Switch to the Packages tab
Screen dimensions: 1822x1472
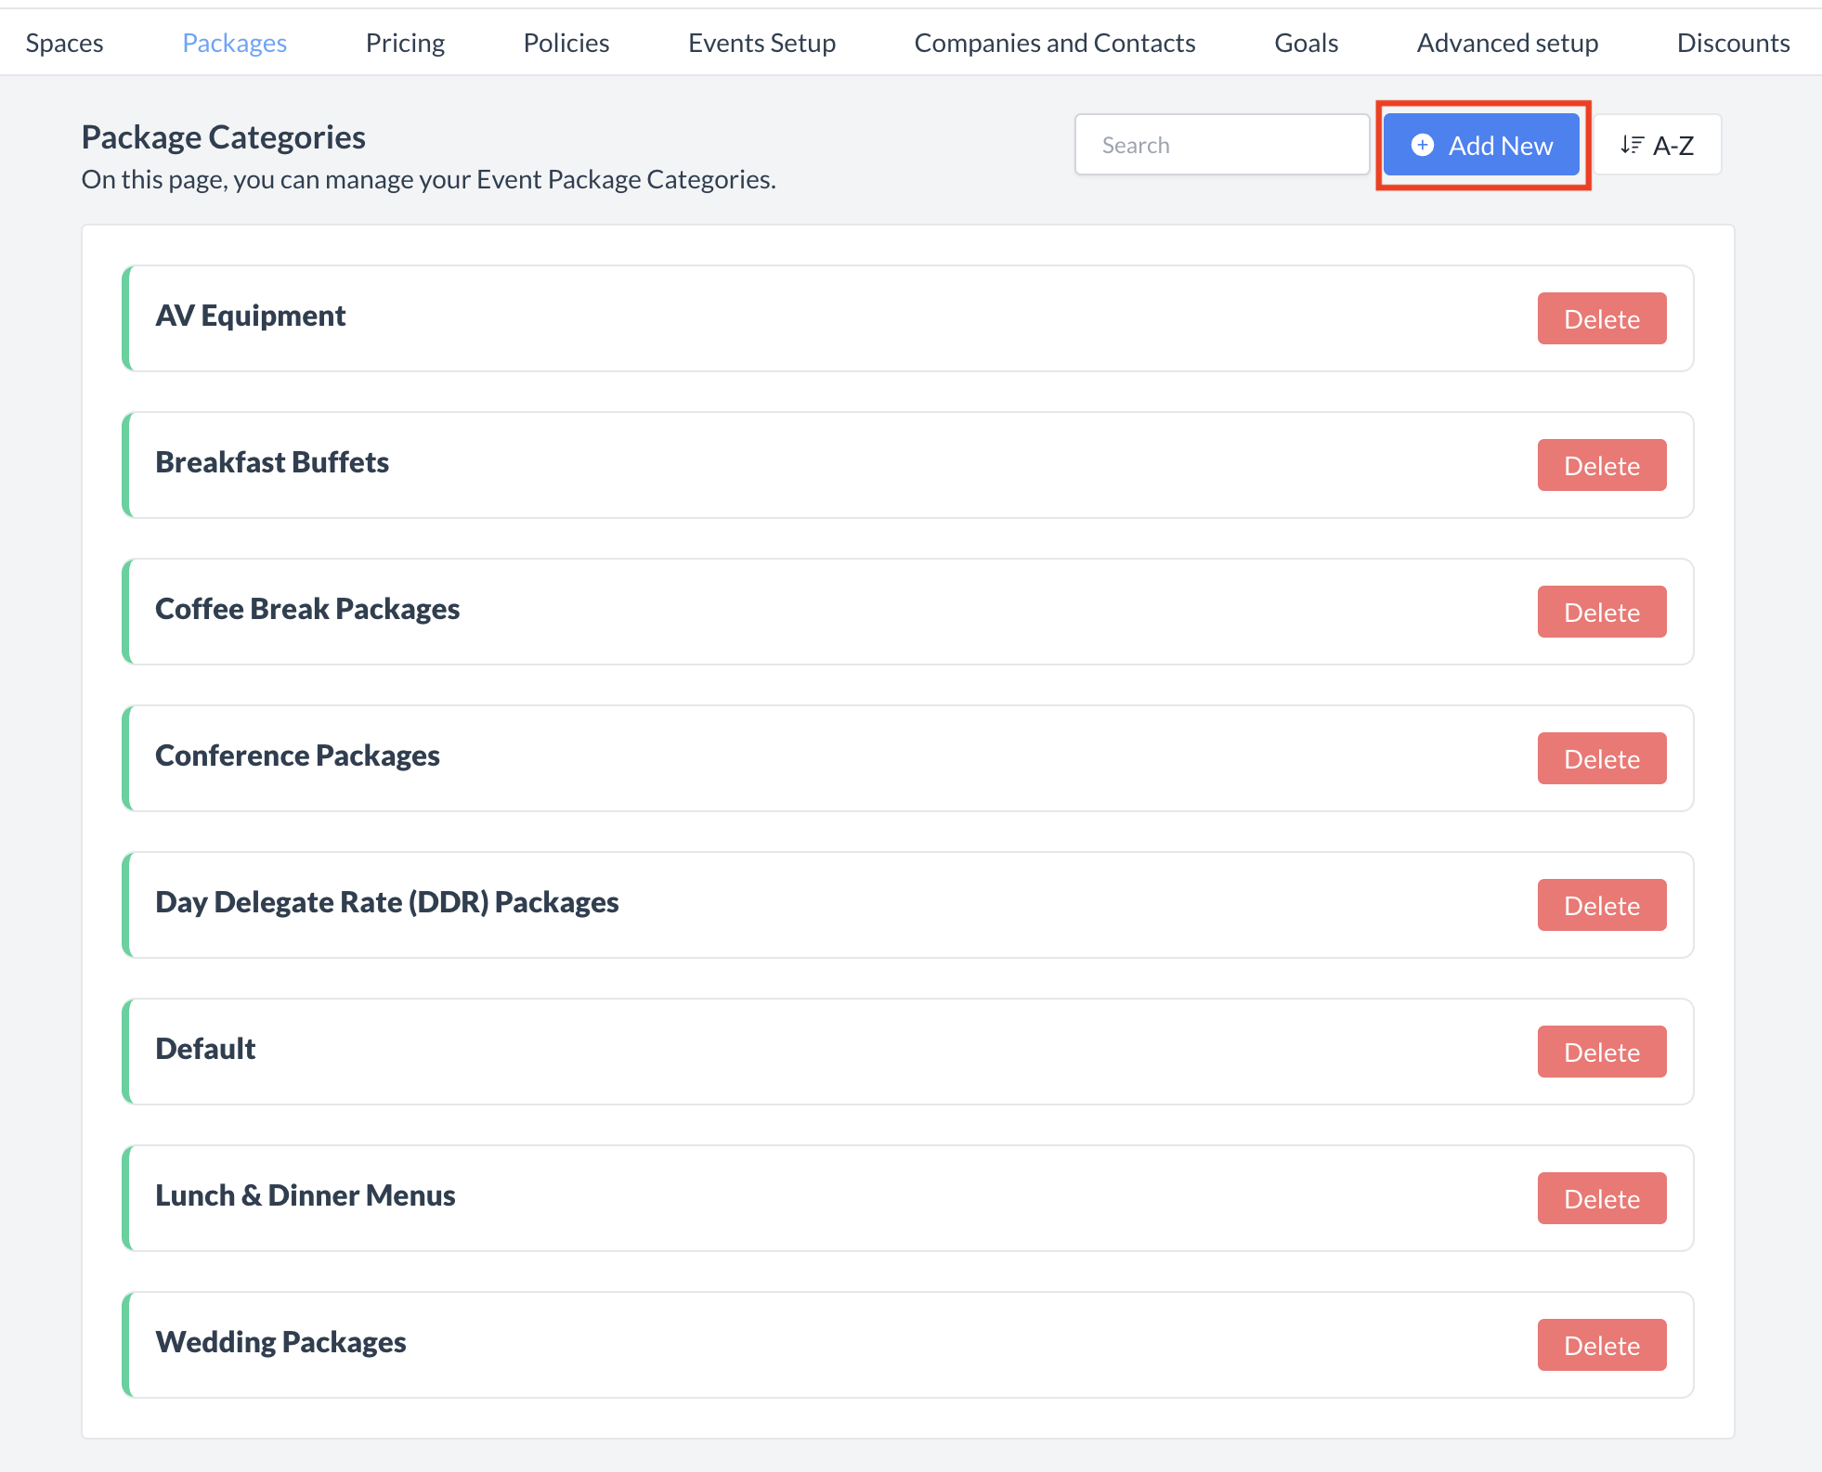click(x=234, y=42)
